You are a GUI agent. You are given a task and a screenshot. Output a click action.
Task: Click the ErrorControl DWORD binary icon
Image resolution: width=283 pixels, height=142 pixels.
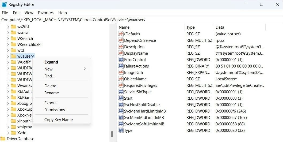(121, 59)
